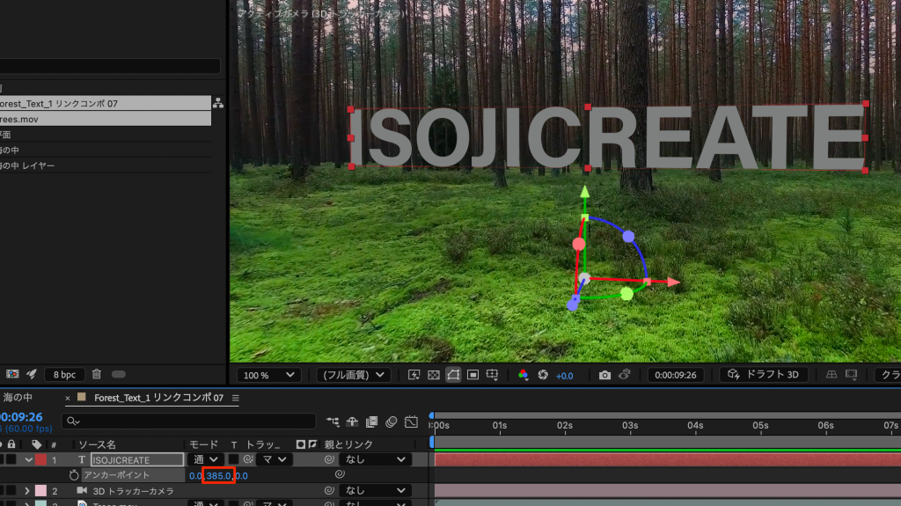Open the 100% magnification dropdown
The image size is (901, 506).
pyautogui.click(x=267, y=375)
